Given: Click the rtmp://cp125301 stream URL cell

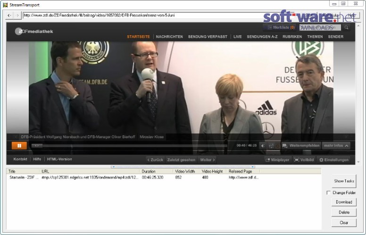Looking at the screenshot, I should coord(90,177).
